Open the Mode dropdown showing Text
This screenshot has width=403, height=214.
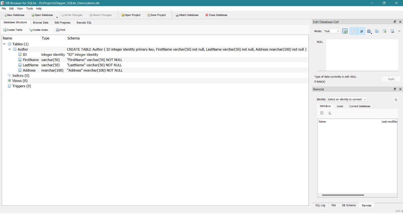click(332, 31)
